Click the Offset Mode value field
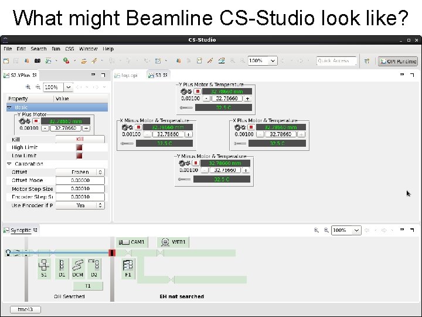The height and width of the screenshot is (317, 422). (80, 180)
